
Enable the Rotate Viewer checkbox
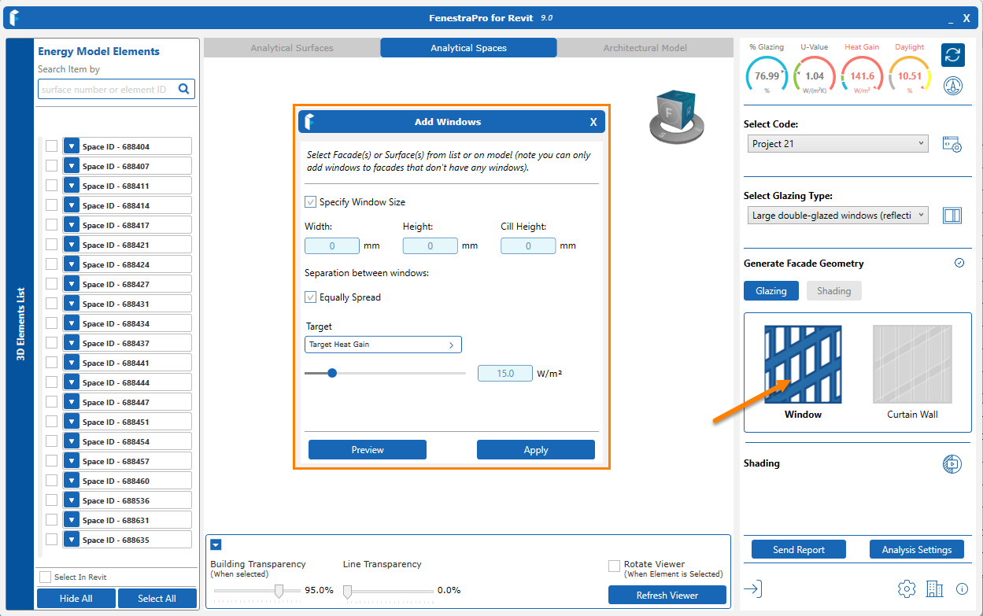click(x=614, y=566)
